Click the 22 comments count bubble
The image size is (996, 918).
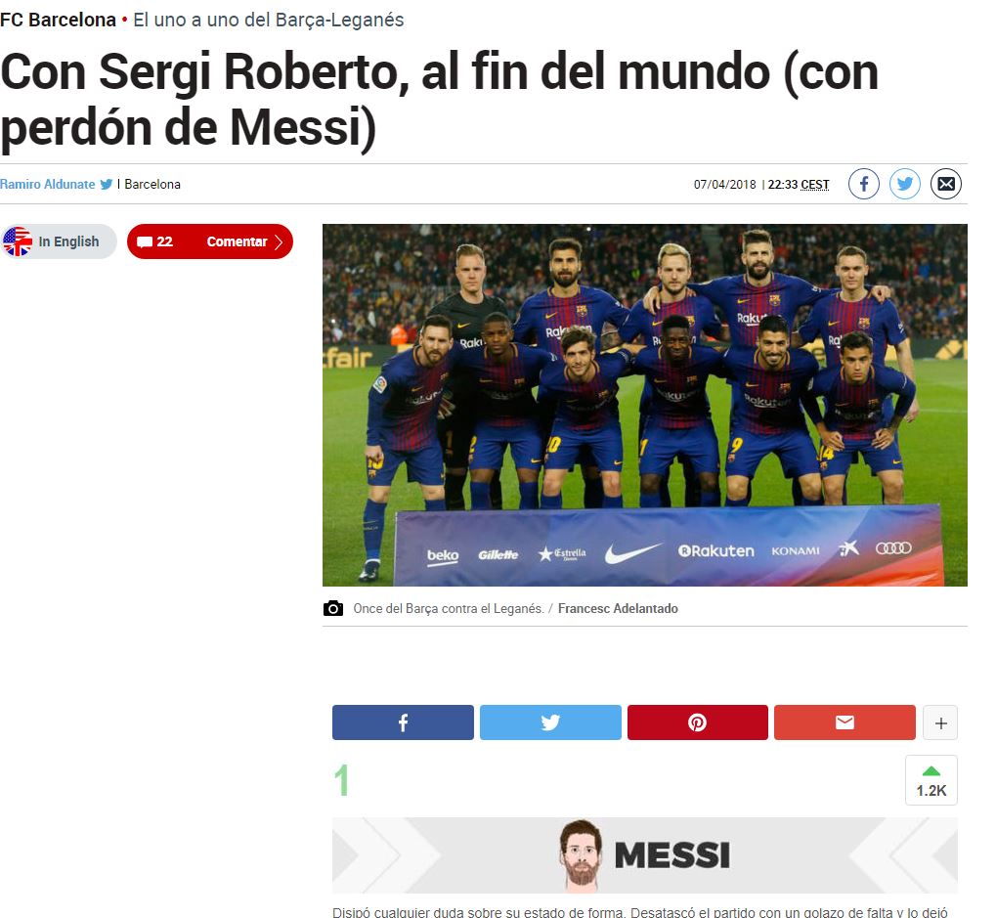point(155,241)
